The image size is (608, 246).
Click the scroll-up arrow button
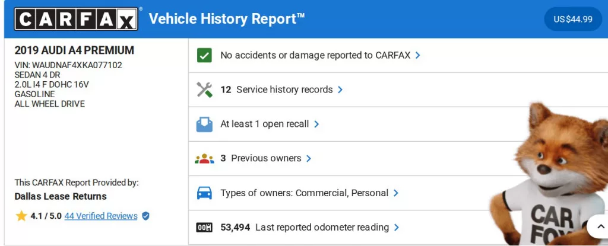point(597,226)
